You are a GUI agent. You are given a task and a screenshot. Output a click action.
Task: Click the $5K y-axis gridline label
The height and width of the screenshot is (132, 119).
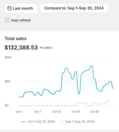click(x=7, y=81)
